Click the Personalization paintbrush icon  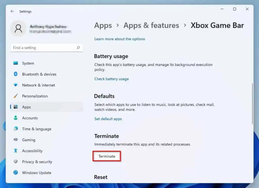16,96
